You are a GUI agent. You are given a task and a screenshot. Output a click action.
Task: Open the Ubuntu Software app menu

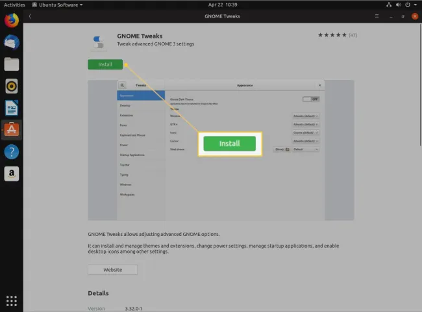tap(57, 5)
